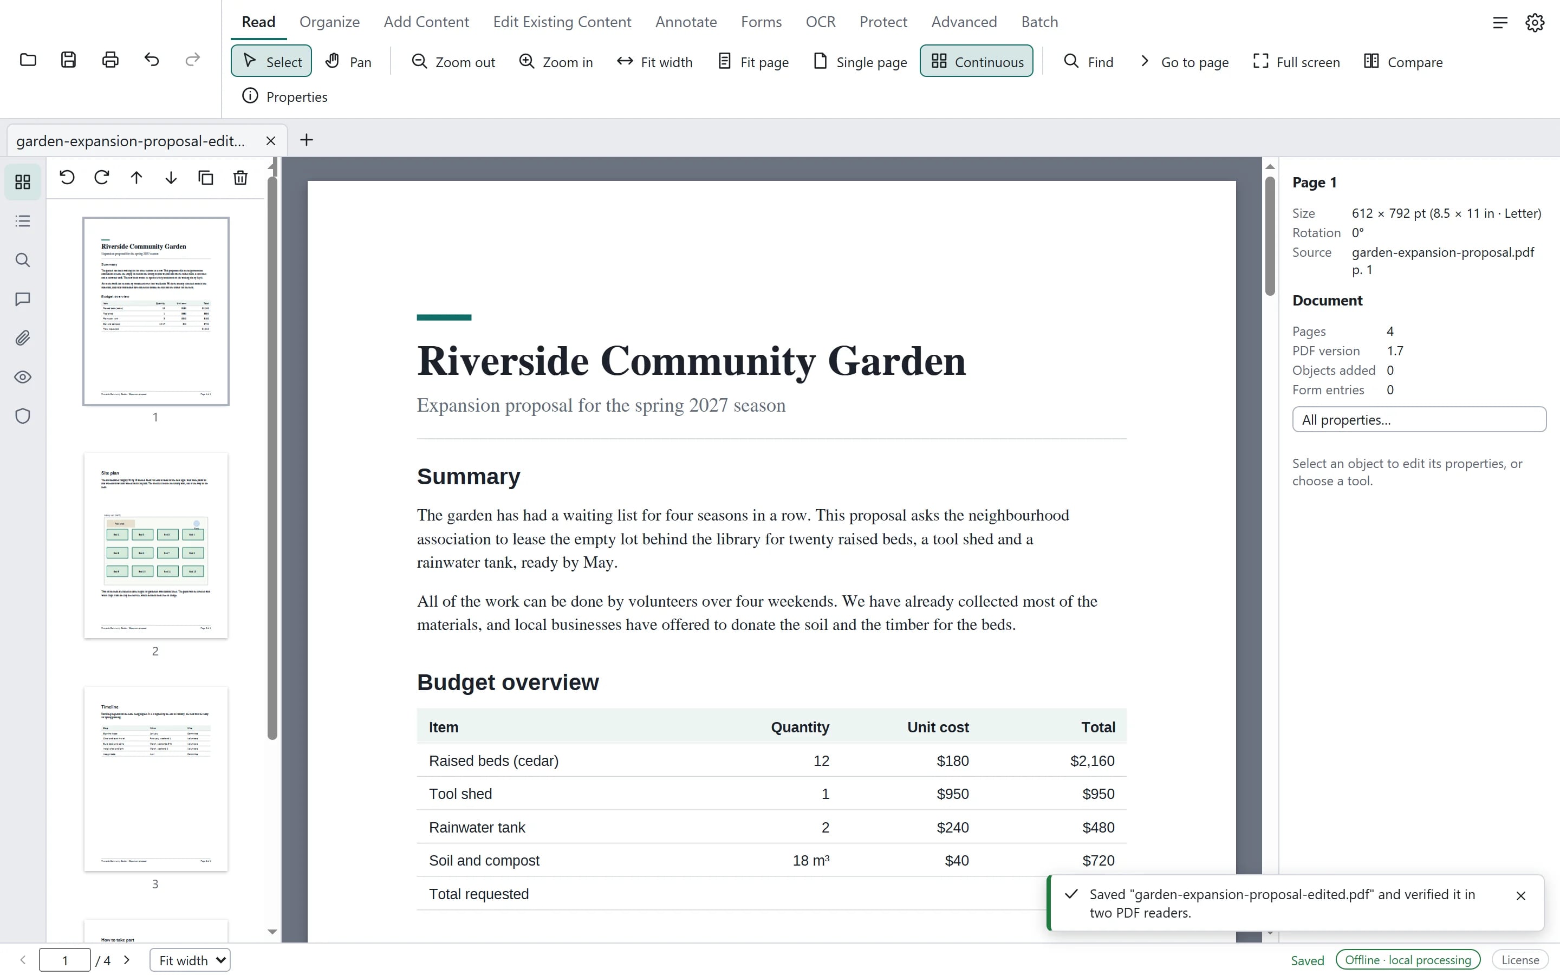Go to the next page arrow
Image resolution: width=1560 pixels, height=975 pixels.
[x=127, y=960]
